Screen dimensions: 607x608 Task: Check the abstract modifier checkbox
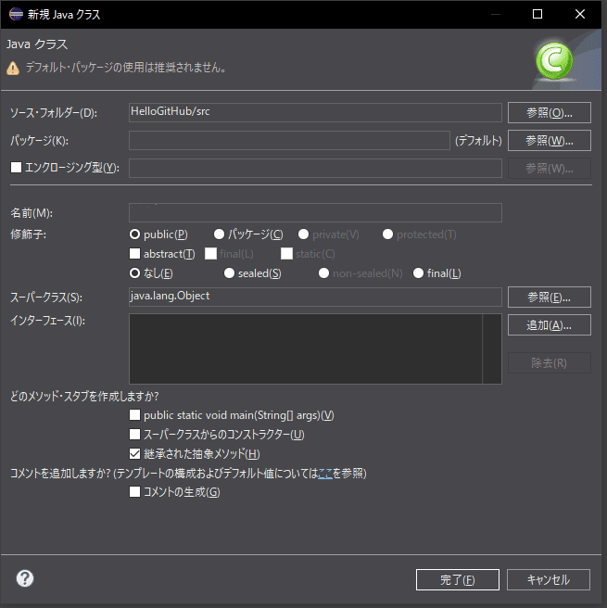(x=135, y=254)
